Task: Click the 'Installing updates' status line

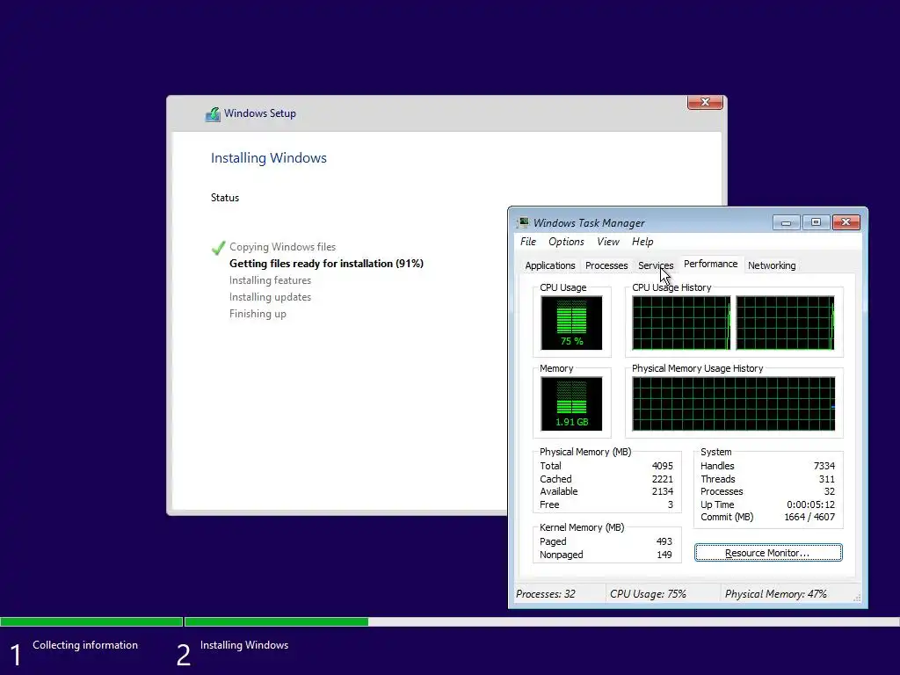Action: click(270, 297)
